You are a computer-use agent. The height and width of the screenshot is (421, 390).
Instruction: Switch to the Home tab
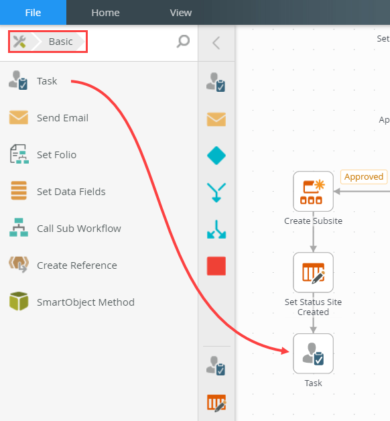coord(105,13)
